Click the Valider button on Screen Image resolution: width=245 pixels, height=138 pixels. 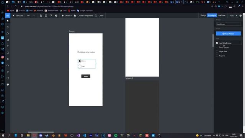pos(86,76)
